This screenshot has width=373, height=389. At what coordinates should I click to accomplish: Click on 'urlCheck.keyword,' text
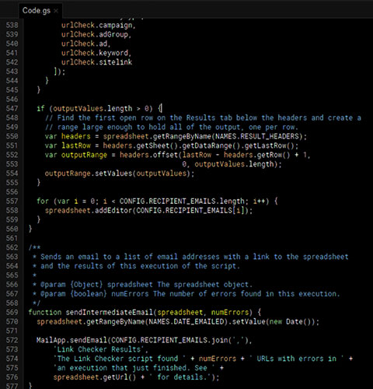click(96, 53)
